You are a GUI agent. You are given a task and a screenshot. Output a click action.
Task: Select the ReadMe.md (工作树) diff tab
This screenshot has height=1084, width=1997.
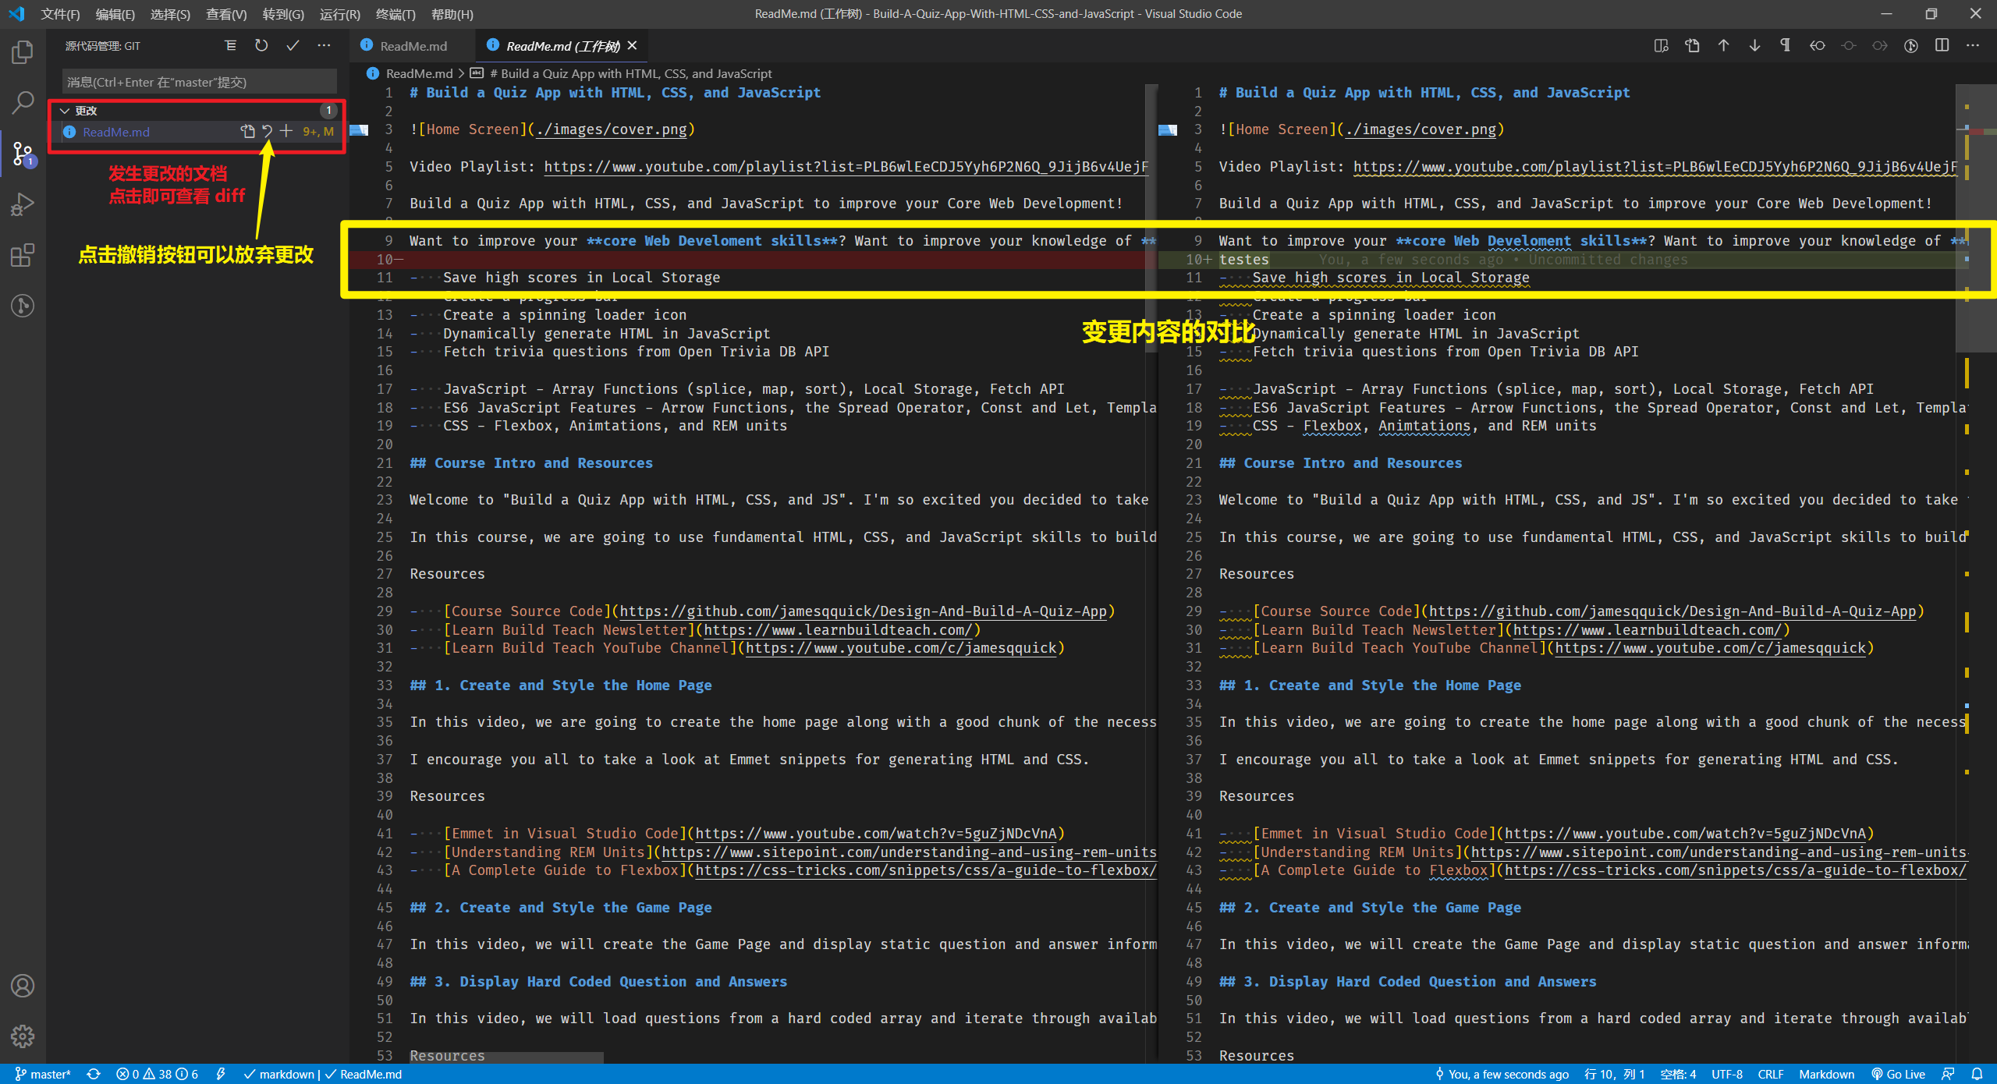tap(562, 46)
